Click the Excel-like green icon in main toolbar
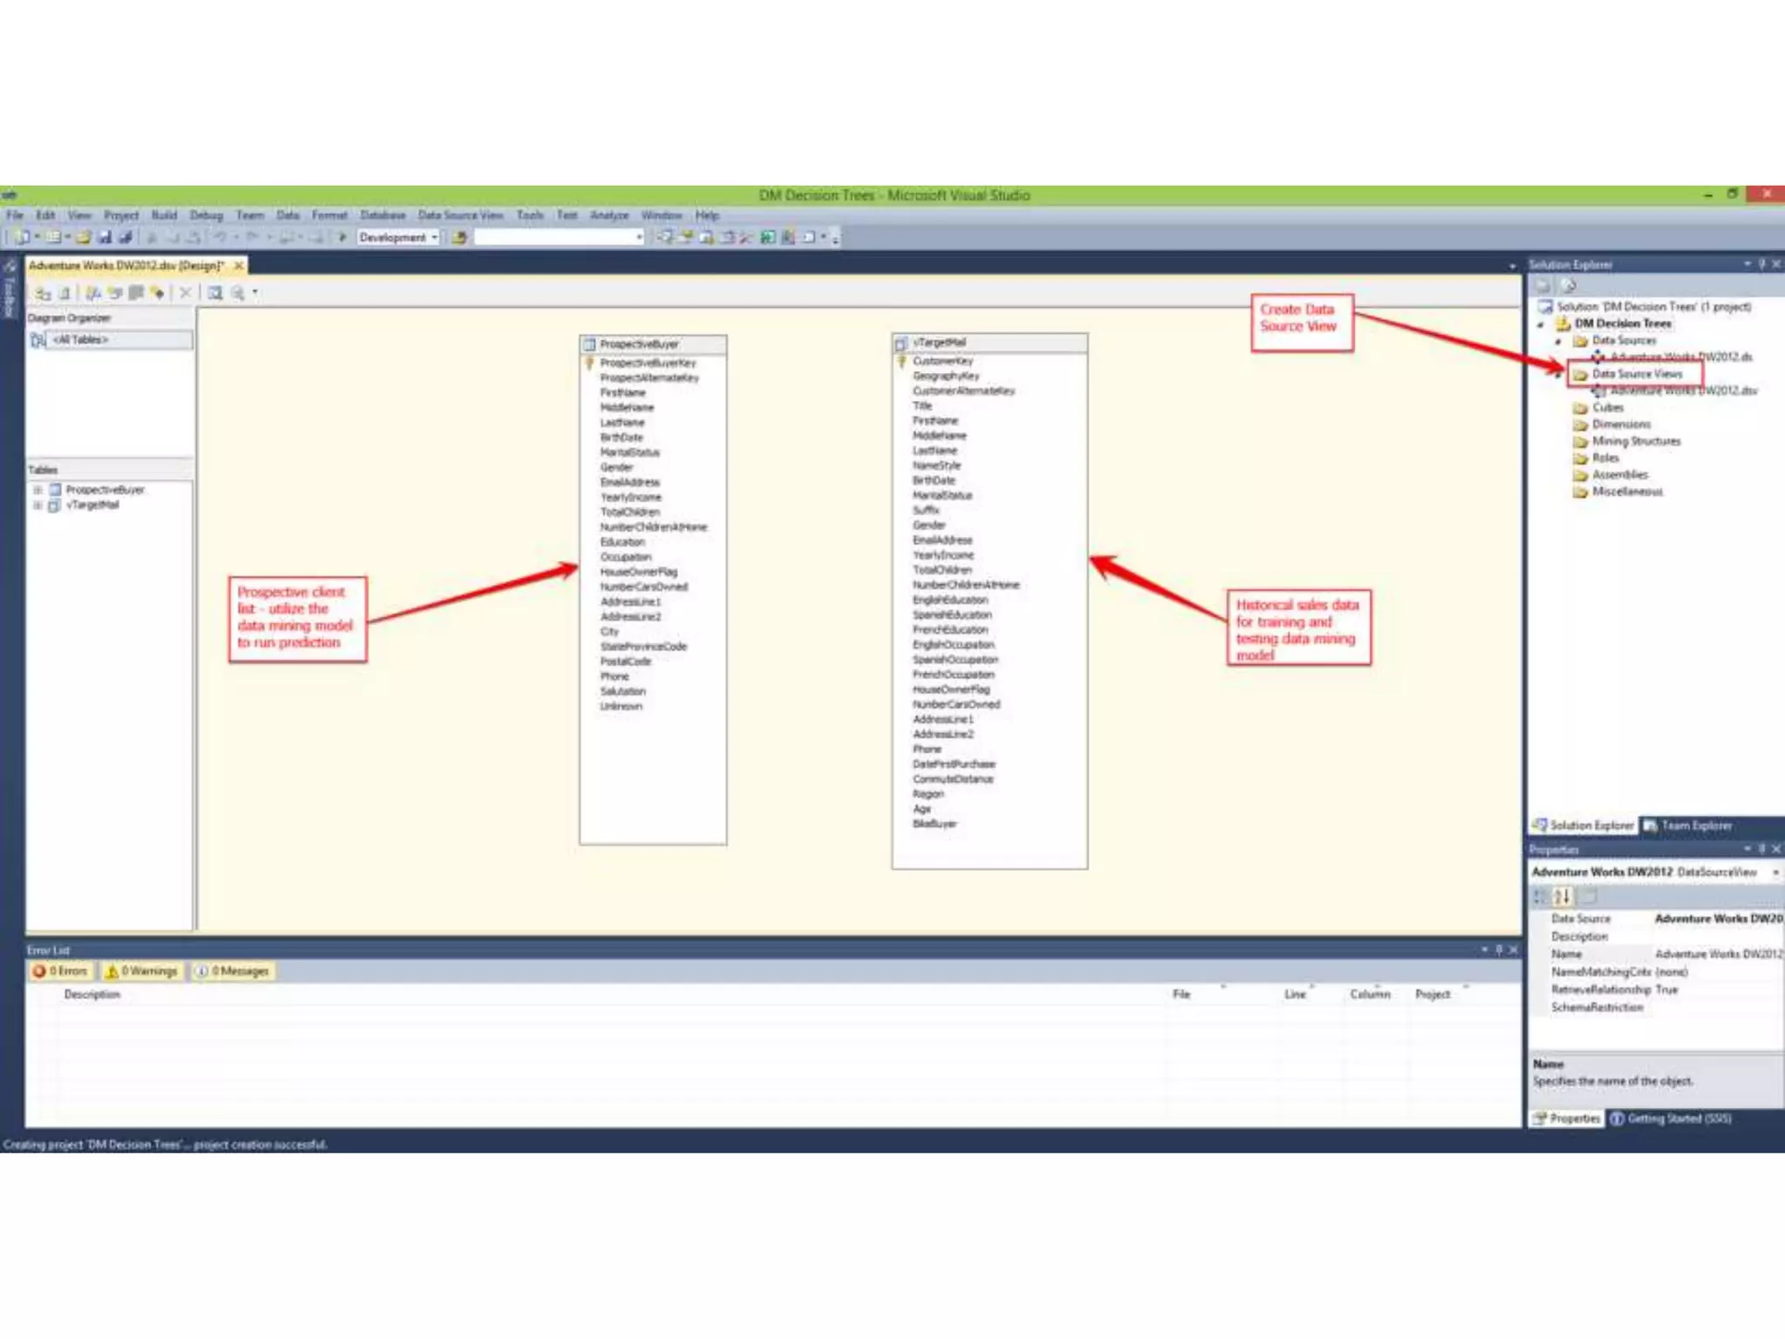 coord(767,237)
